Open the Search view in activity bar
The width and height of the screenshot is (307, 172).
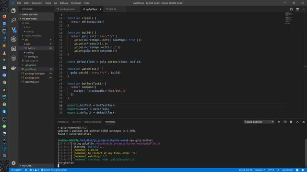pos(13,20)
